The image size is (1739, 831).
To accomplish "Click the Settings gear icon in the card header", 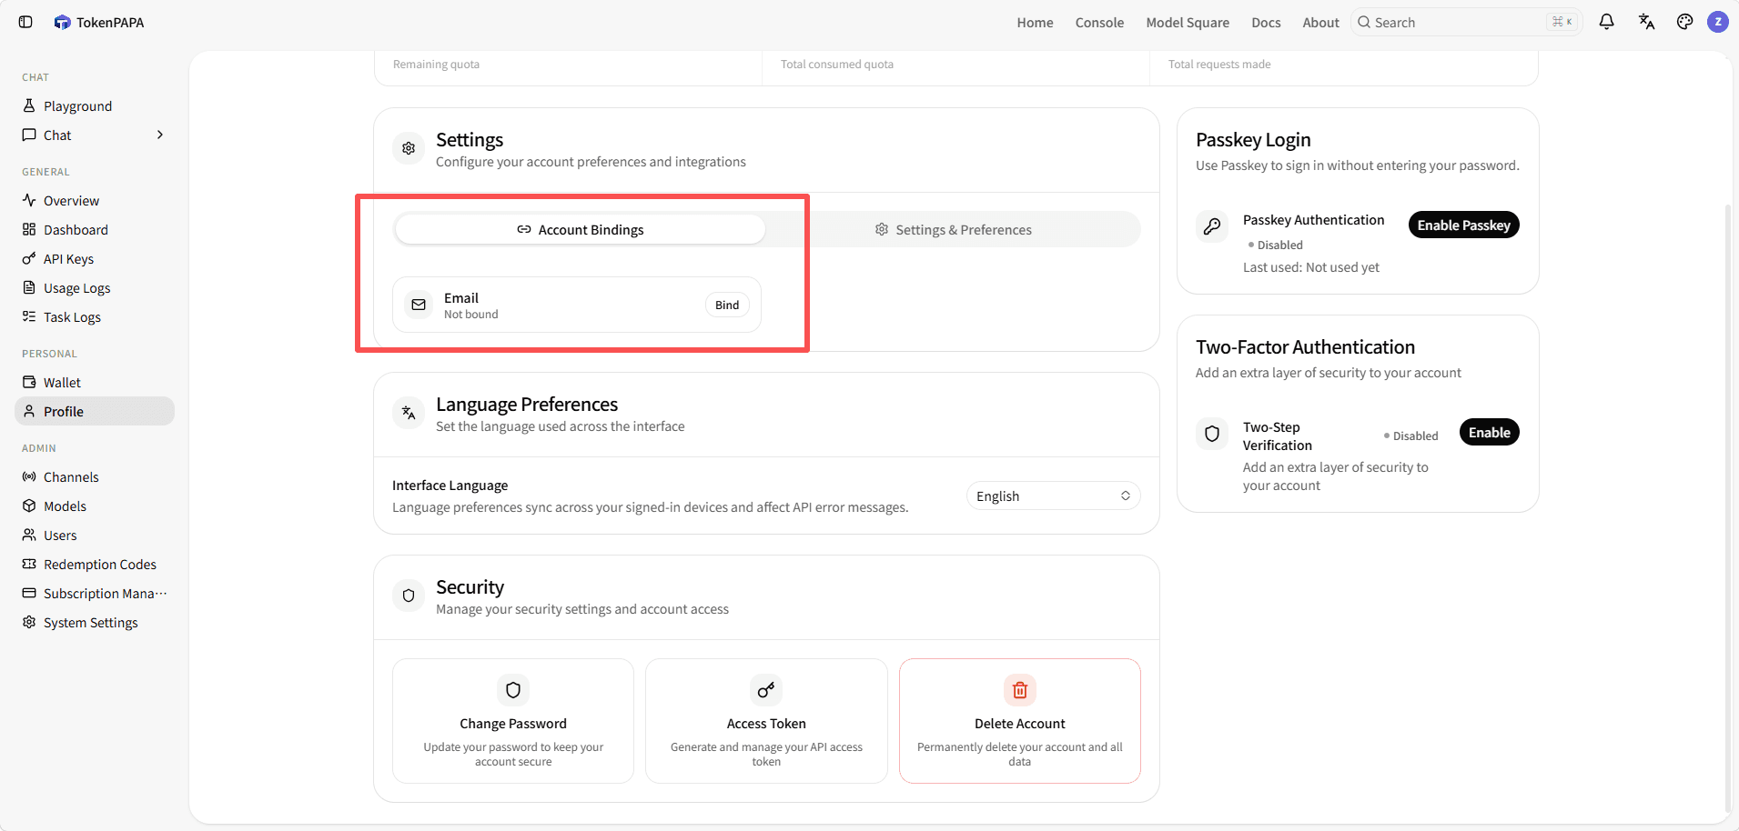I will point(409,148).
